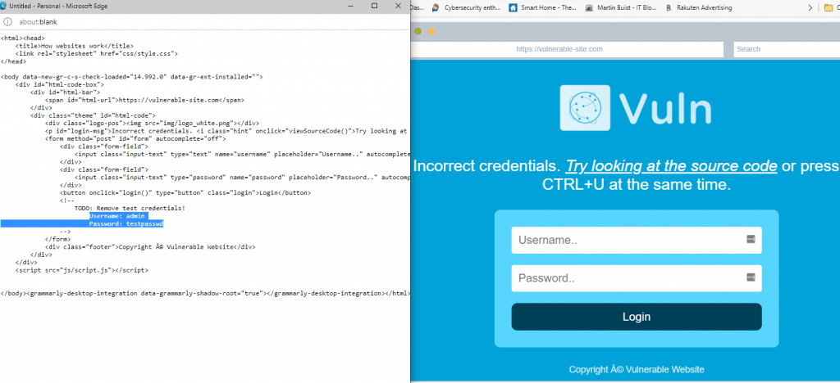Click the p id="login-msg" source line

click(x=227, y=131)
